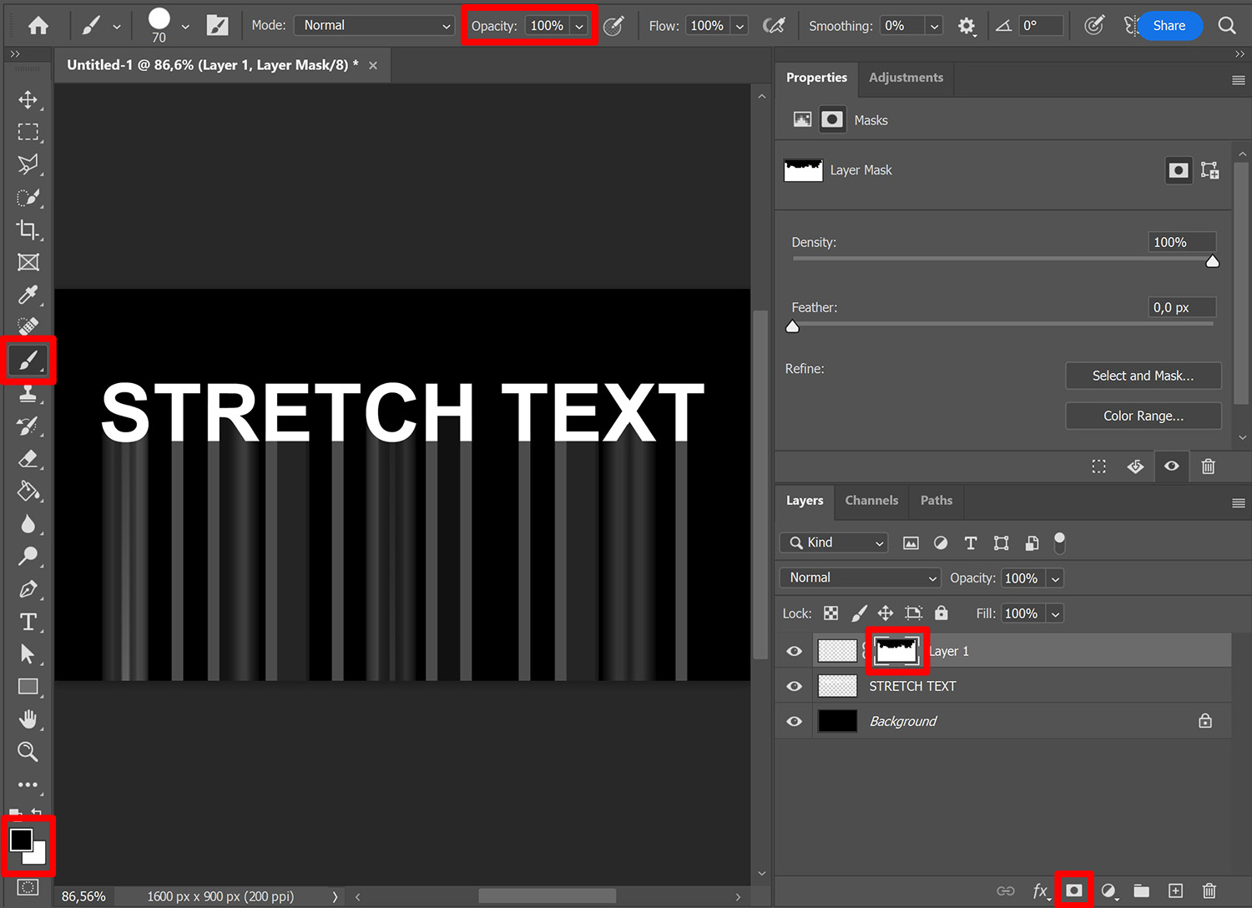Open the layer blend mode Normal dropdown
This screenshot has height=908, width=1252.
click(860, 578)
